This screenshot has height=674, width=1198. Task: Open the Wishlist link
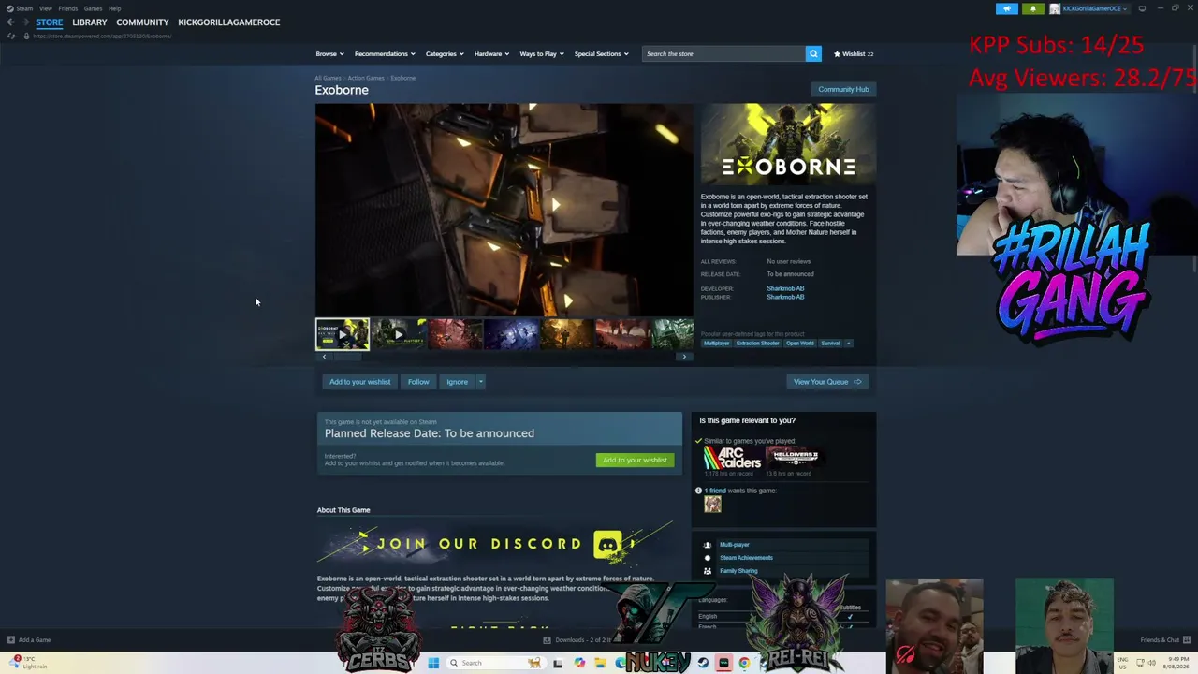(x=854, y=53)
